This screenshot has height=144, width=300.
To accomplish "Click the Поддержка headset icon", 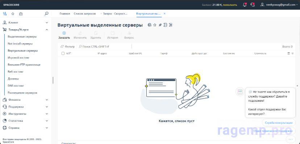I will coord(5,107).
